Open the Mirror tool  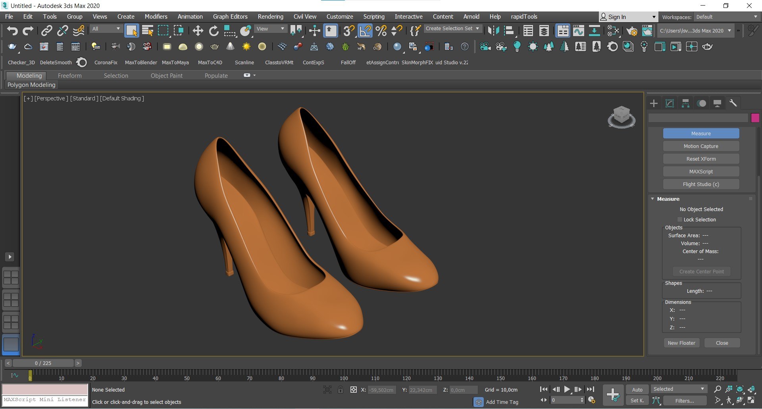[493, 31]
